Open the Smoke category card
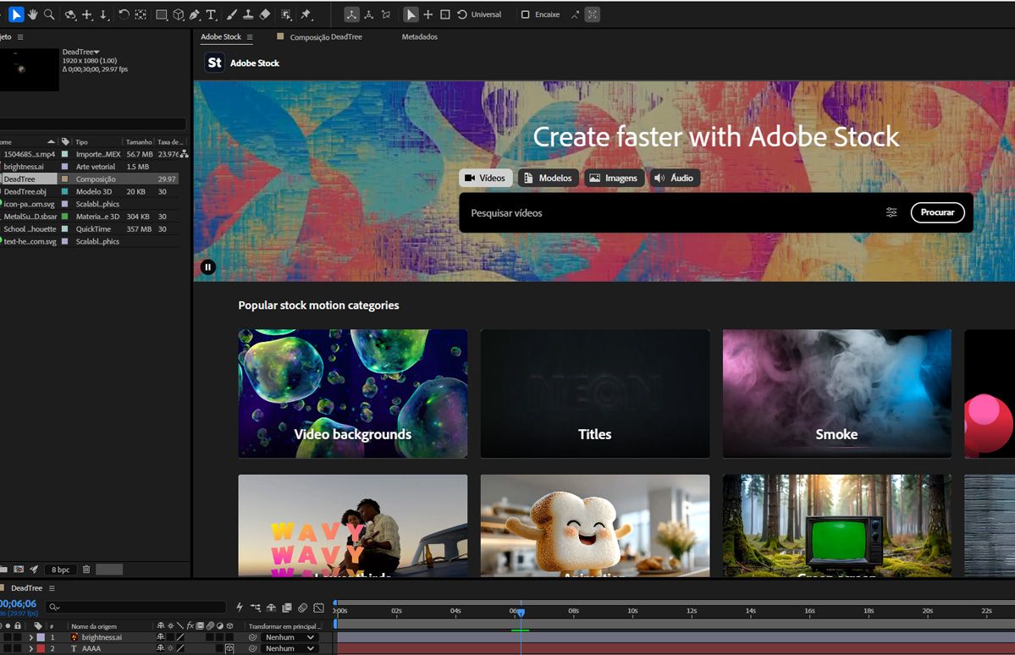The height and width of the screenshot is (655, 1015). click(x=837, y=394)
